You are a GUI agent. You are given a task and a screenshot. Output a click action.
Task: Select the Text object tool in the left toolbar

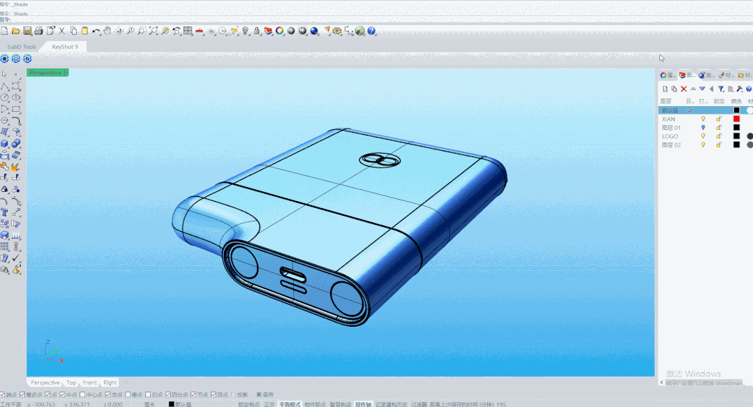[x=4, y=212]
